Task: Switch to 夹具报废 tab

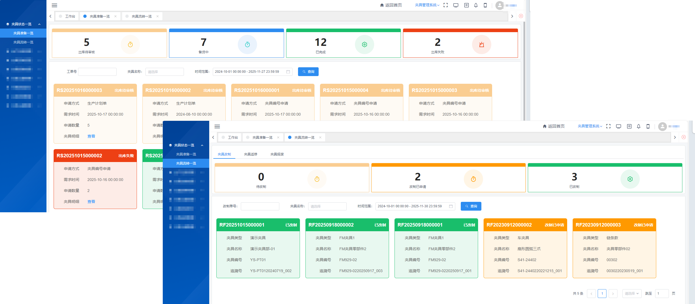Action: click(277, 154)
